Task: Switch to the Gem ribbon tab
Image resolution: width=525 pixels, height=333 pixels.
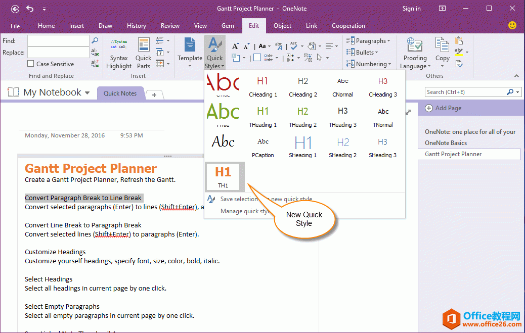Action: point(228,26)
